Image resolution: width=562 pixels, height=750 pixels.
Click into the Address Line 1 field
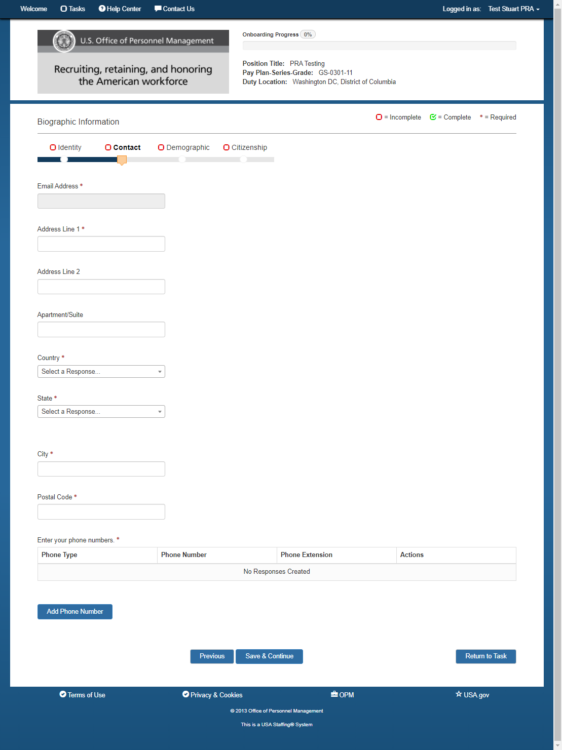[101, 244]
